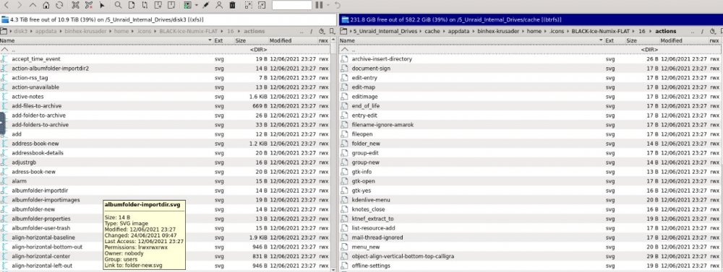The width and height of the screenshot is (723, 272).
Task: Select parent directory row in right panel
Action: click(x=530, y=49)
